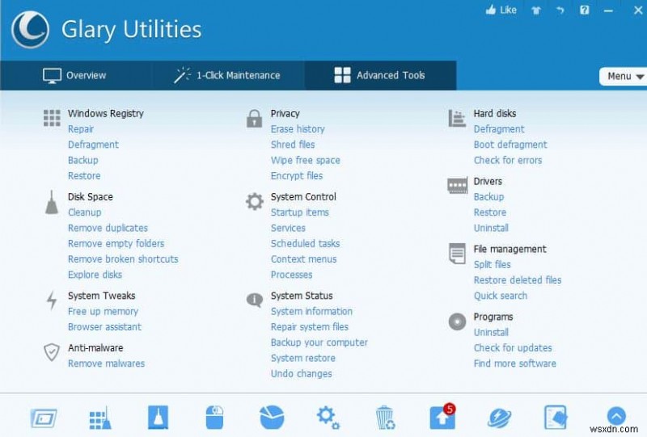Open Scheduled tasks link
647x437 pixels.
(x=306, y=244)
